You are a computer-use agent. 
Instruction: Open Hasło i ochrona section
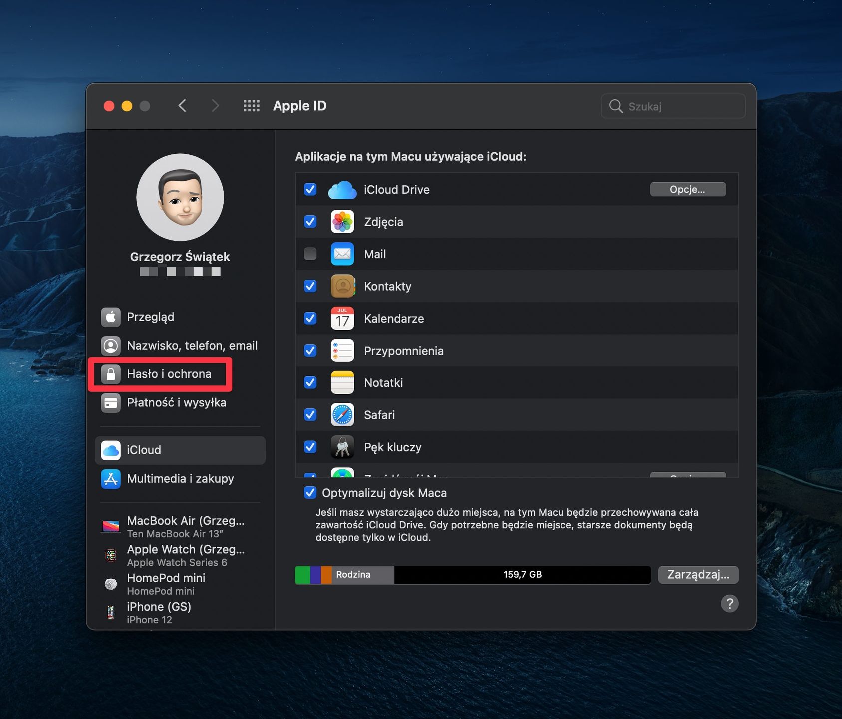[180, 374]
